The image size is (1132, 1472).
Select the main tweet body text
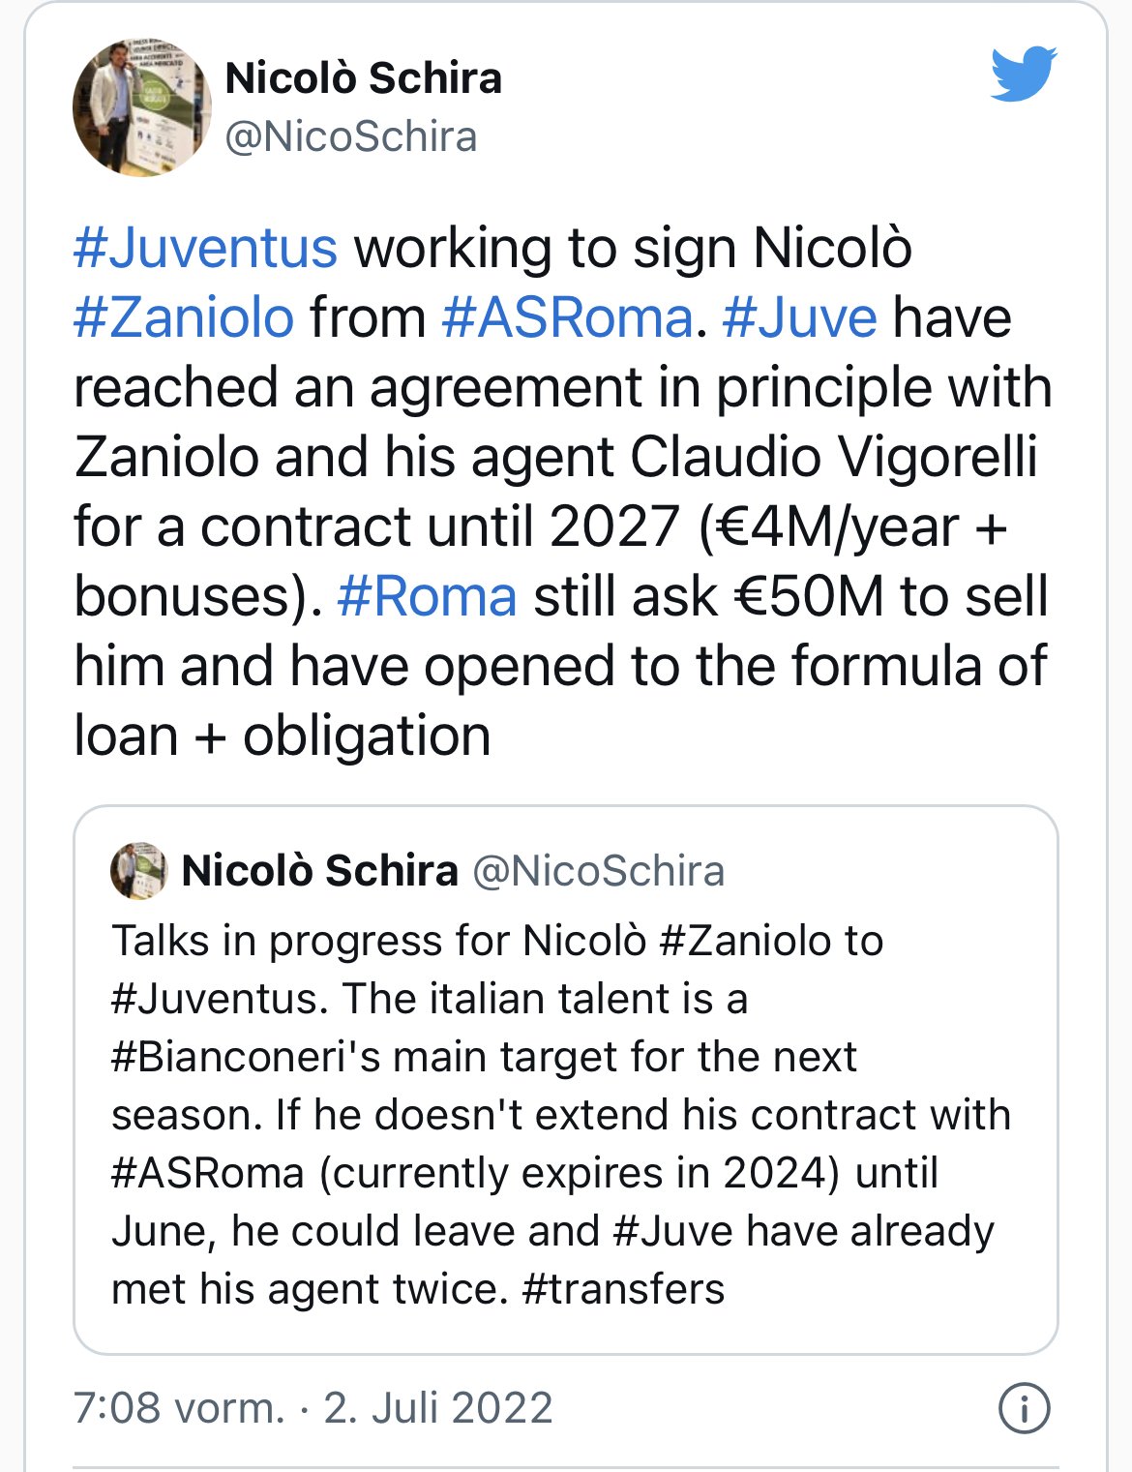[x=563, y=492]
